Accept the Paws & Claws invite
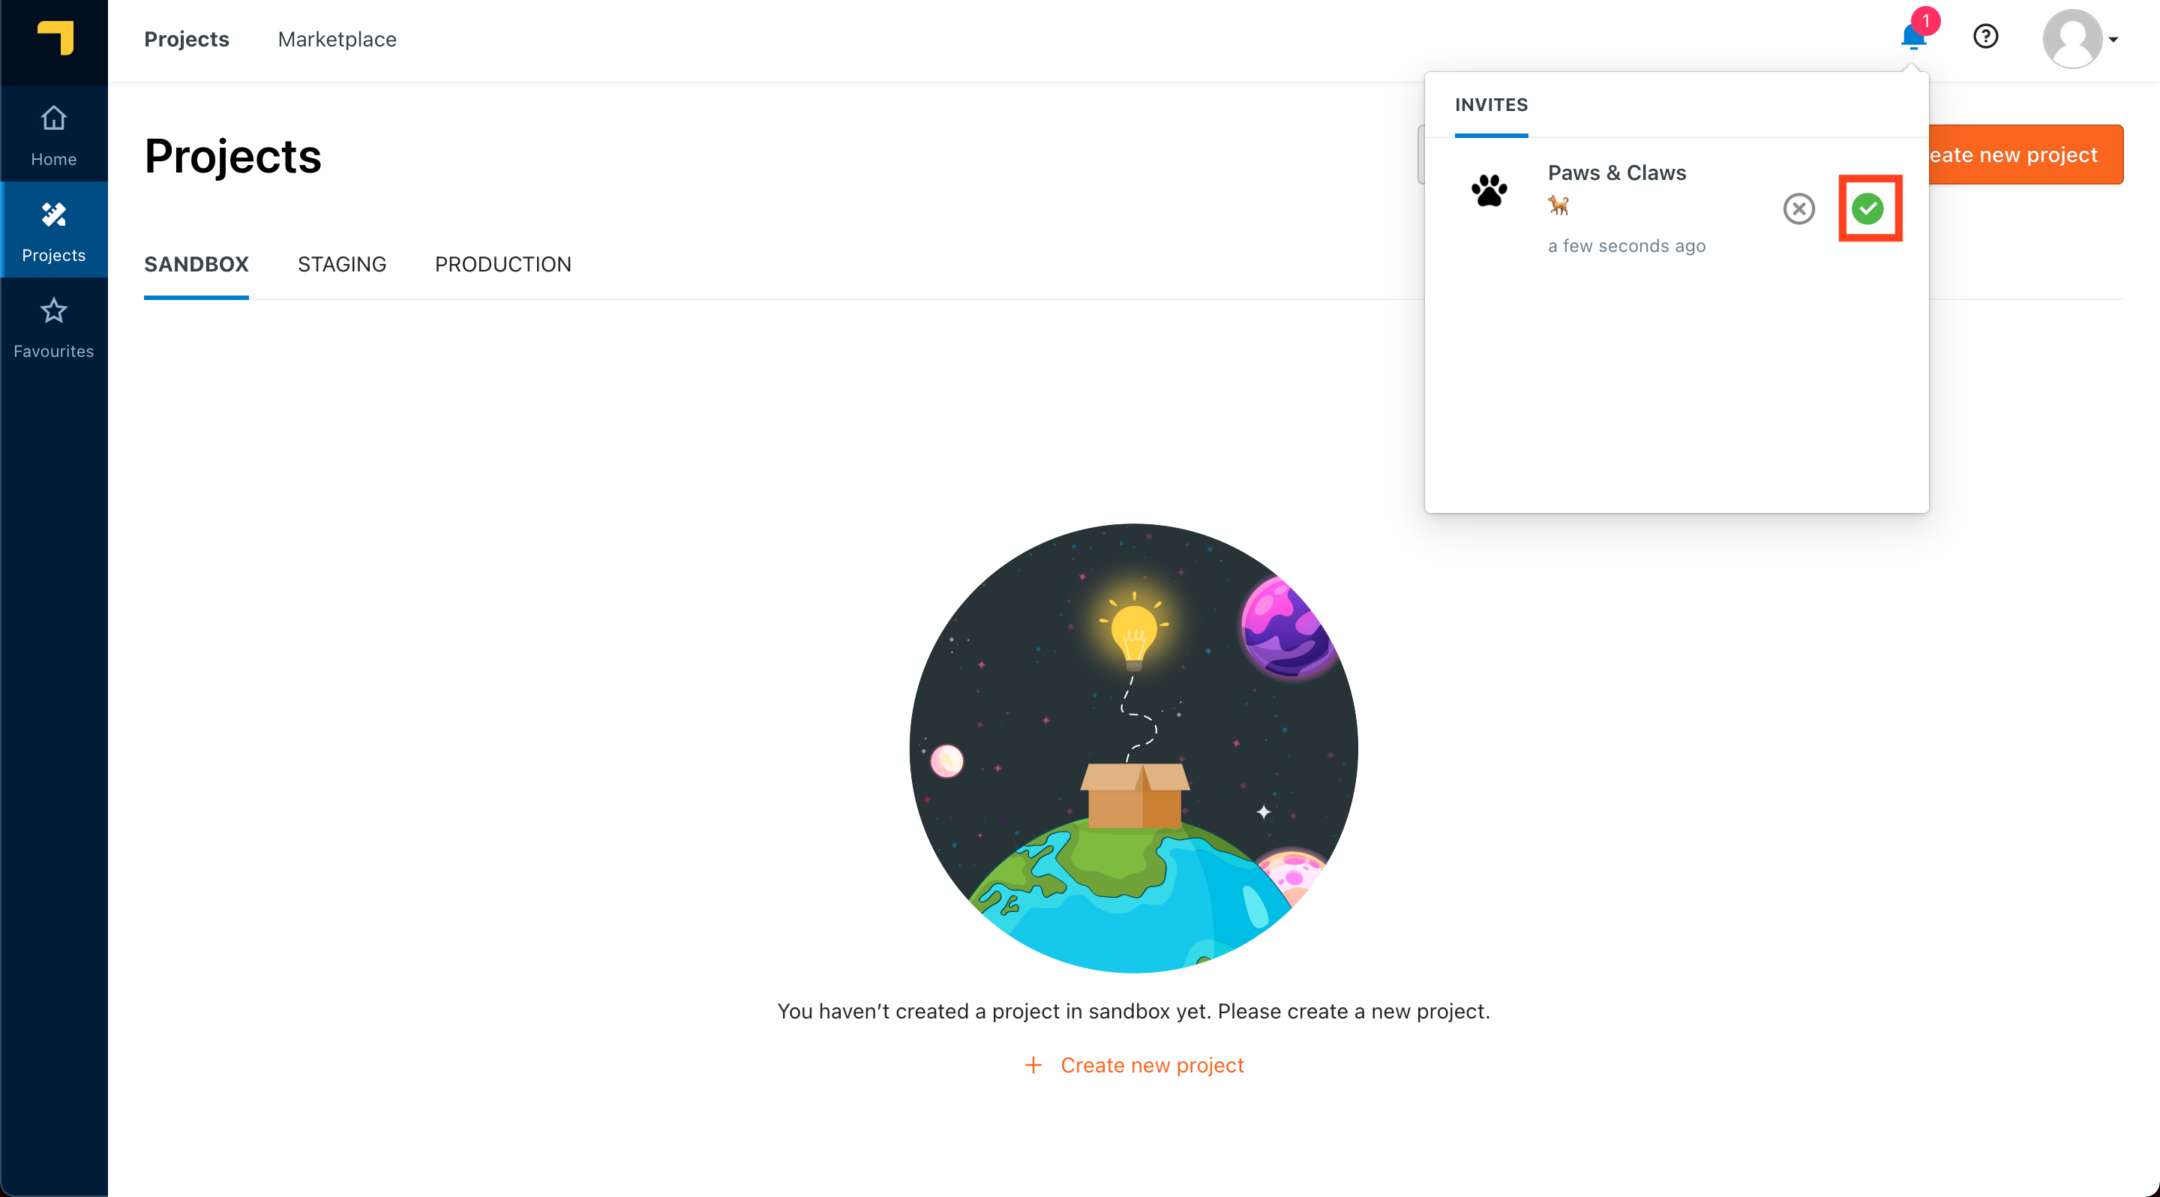The width and height of the screenshot is (2160, 1197). tap(1867, 208)
